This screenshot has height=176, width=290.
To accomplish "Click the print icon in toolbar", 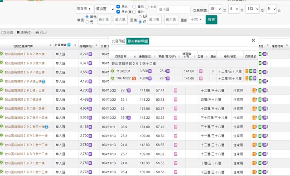I will 37,33.
